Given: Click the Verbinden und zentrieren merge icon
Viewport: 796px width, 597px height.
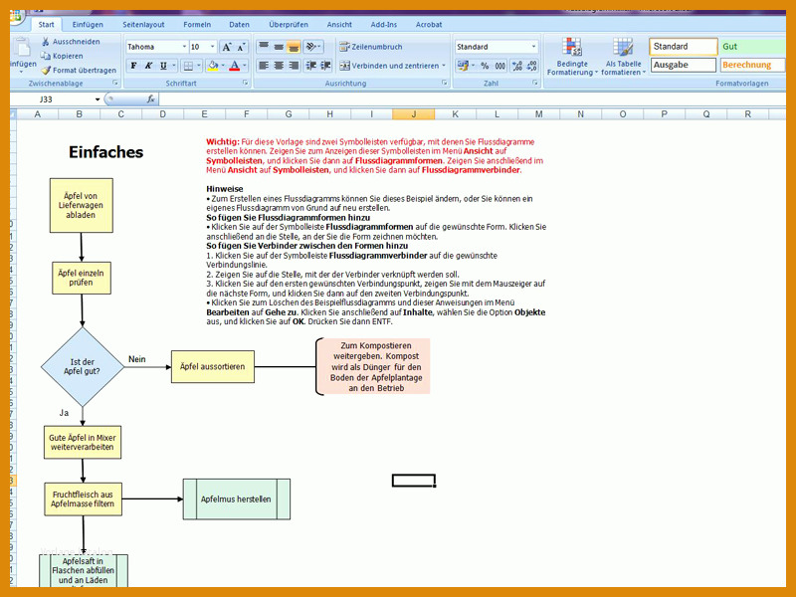Looking at the screenshot, I should [x=344, y=66].
